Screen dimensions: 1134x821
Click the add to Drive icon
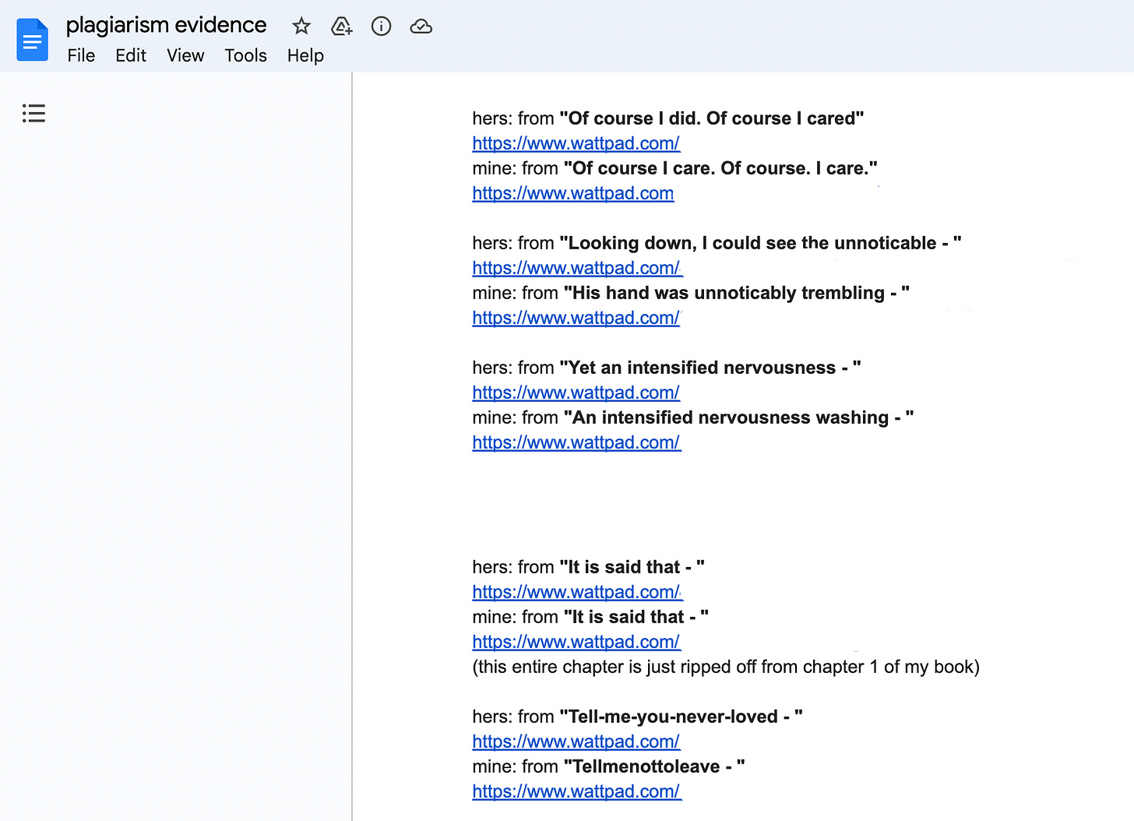click(341, 26)
